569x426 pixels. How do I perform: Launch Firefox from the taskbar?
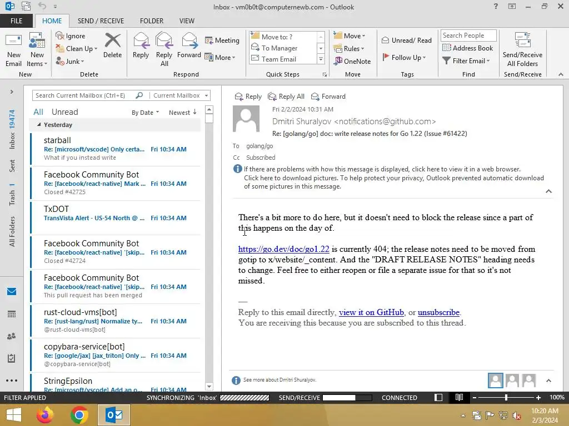45,415
